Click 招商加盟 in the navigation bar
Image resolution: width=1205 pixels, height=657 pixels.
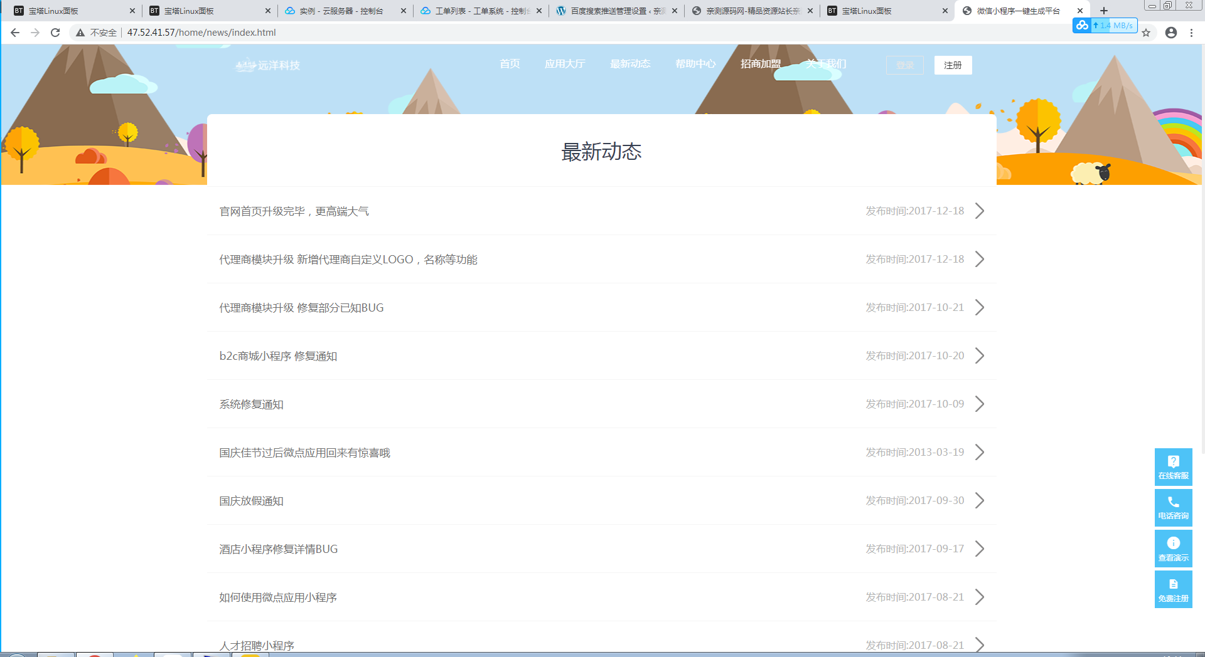(x=761, y=64)
